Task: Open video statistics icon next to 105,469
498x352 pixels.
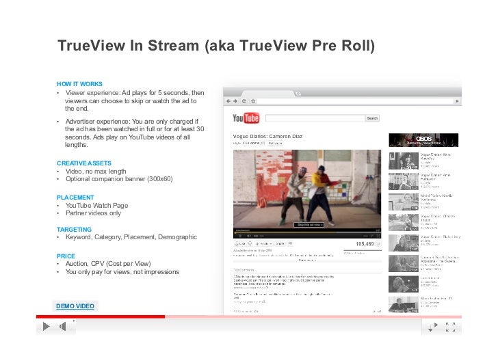Action: 378,244
